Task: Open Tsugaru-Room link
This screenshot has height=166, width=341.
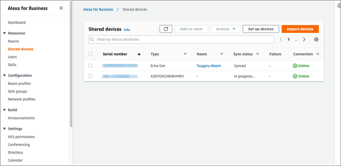Action: pos(209,66)
